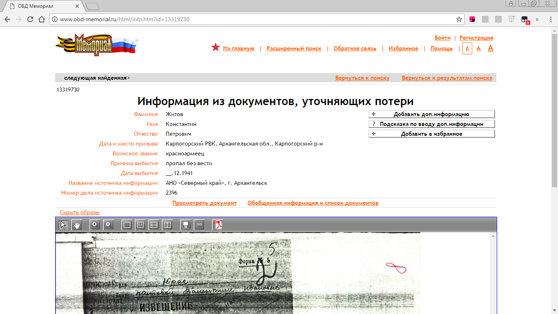
Task: Expand "Подсказка по вводу доп.информации" hint
Action: [432, 124]
